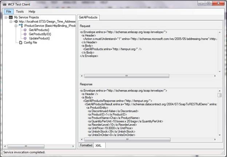This screenshot has height=157, width=227.
Task: Open the File menu
Action: coord(9,11)
